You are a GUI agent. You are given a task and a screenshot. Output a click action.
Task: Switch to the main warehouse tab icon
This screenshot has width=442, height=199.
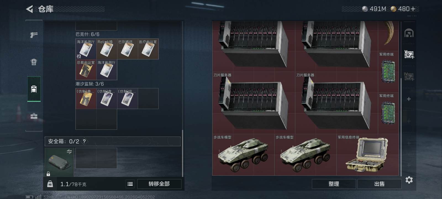click(x=409, y=33)
